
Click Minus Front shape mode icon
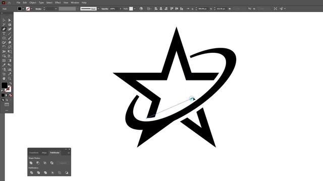pyautogui.click(x=38, y=163)
